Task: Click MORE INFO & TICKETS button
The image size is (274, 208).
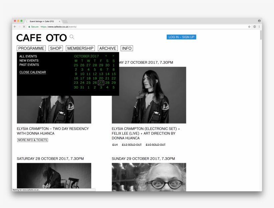Action: (x=32, y=140)
